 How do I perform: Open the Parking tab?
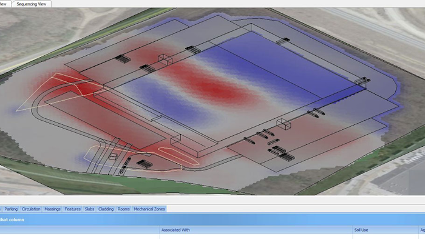(11, 209)
